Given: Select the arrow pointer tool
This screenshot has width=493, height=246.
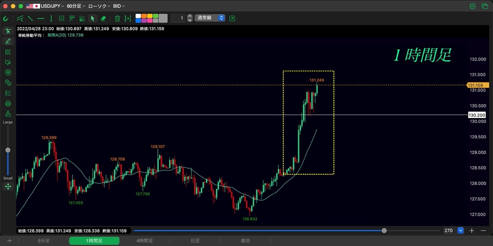Looking at the screenshot, I should [x=93, y=18].
